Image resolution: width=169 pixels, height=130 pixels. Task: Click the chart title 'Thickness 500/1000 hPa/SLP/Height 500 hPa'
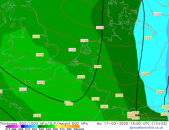coord(44,124)
